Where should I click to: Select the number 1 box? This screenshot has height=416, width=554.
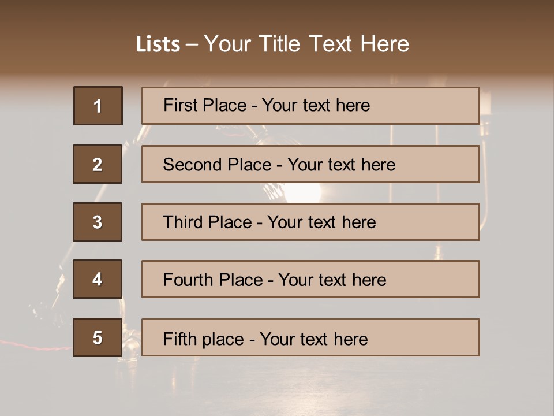(x=98, y=106)
